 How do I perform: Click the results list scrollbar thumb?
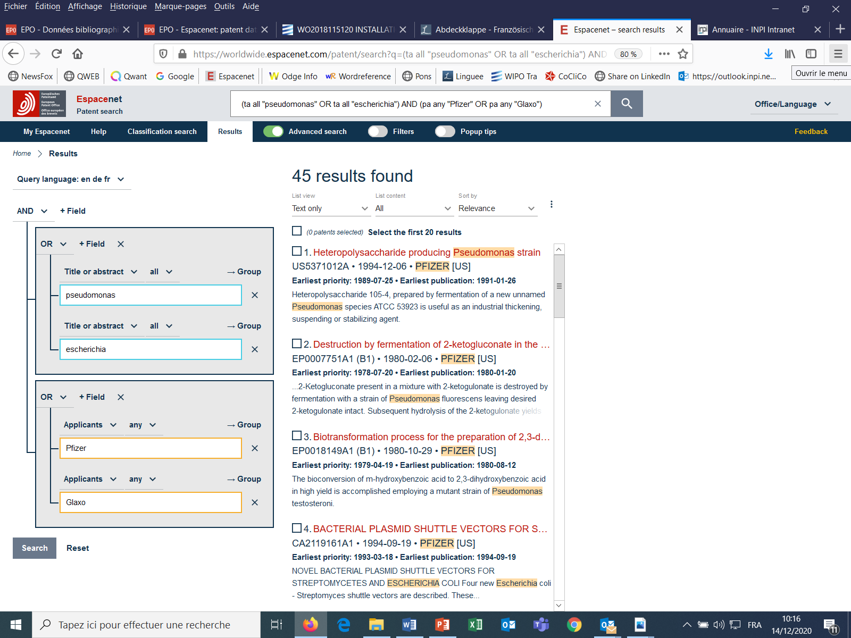click(x=559, y=286)
